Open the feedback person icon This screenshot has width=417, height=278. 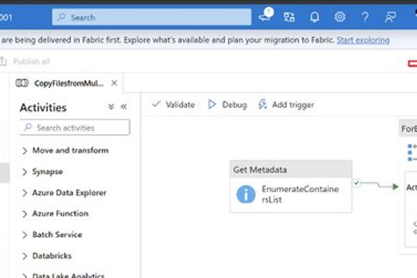[x=391, y=17]
